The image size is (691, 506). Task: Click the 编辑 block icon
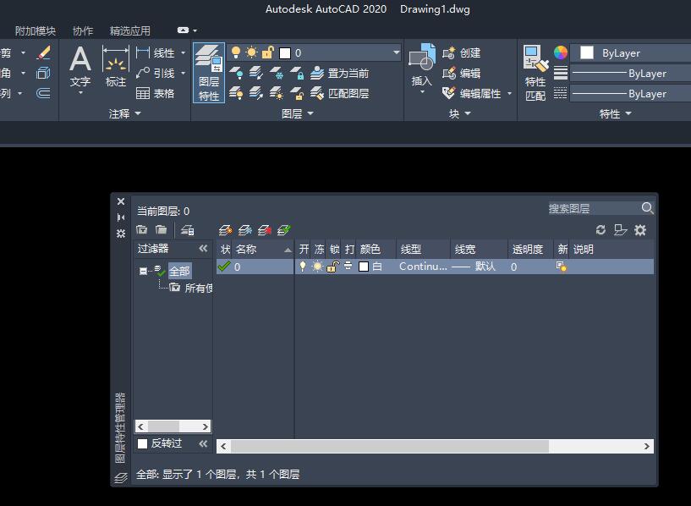point(450,73)
